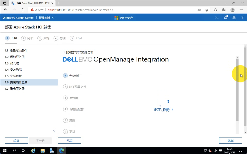Select step 1.6 安装硬件更新
The image size is (247, 154).
[29, 82]
